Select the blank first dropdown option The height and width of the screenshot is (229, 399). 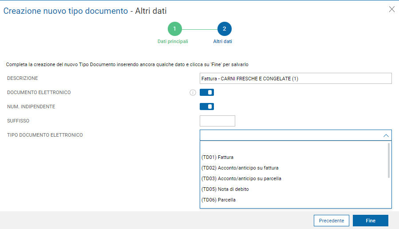pos(294,147)
